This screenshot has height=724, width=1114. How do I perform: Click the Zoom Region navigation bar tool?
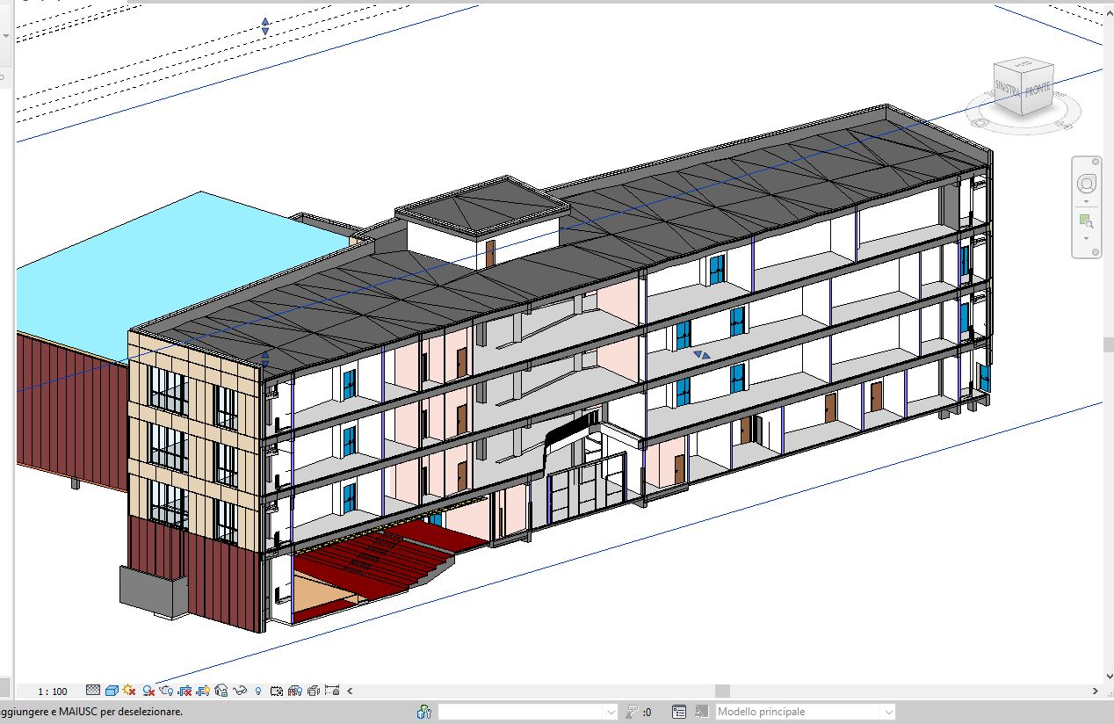tap(1087, 221)
